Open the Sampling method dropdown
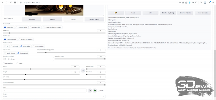The width and height of the screenshot is (216, 100). point(28,59)
